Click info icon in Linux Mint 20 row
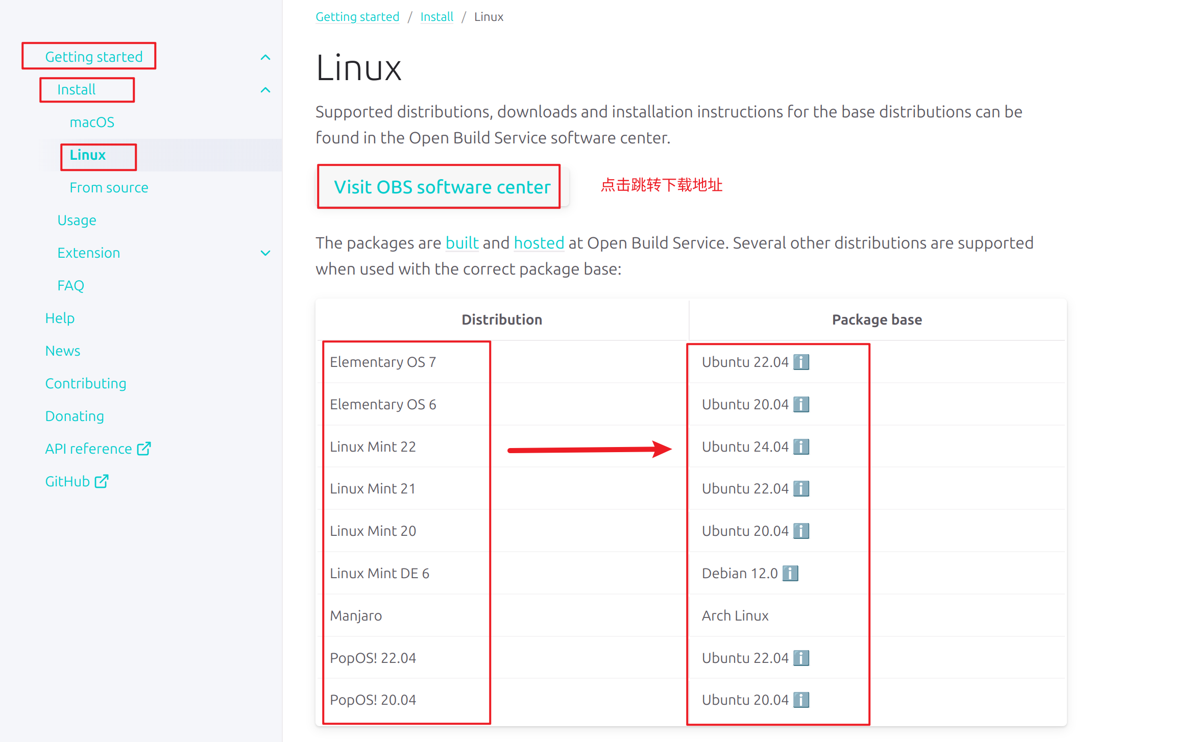Viewport: 1193px width, 742px height. (x=801, y=531)
